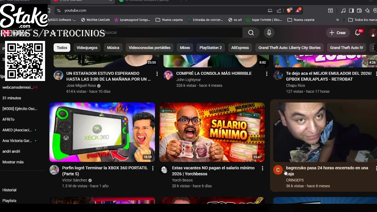The image size is (377, 212).
Task: Open the Playlists sidebar entry
Action: [9, 201]
